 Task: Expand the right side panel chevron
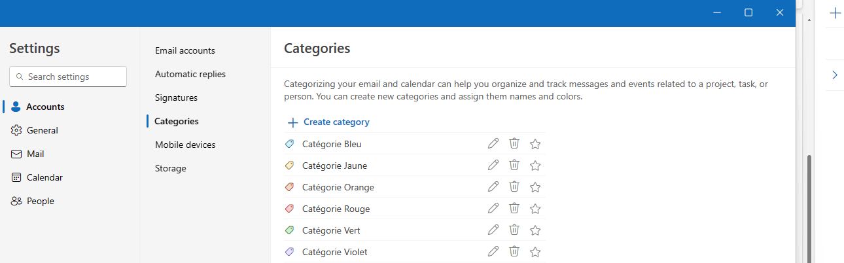pos(835,75)
